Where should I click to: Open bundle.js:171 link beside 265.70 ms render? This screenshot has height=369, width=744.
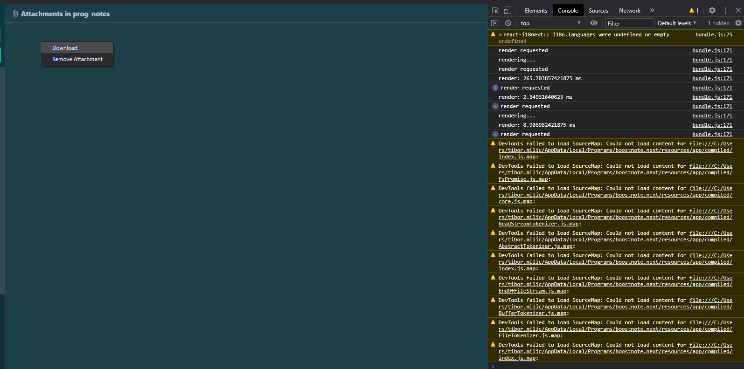click(712, 78)
